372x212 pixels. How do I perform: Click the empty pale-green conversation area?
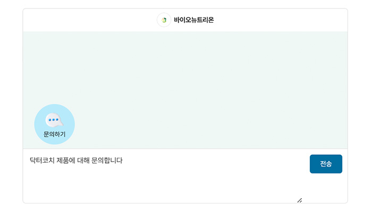coord(185,71)
